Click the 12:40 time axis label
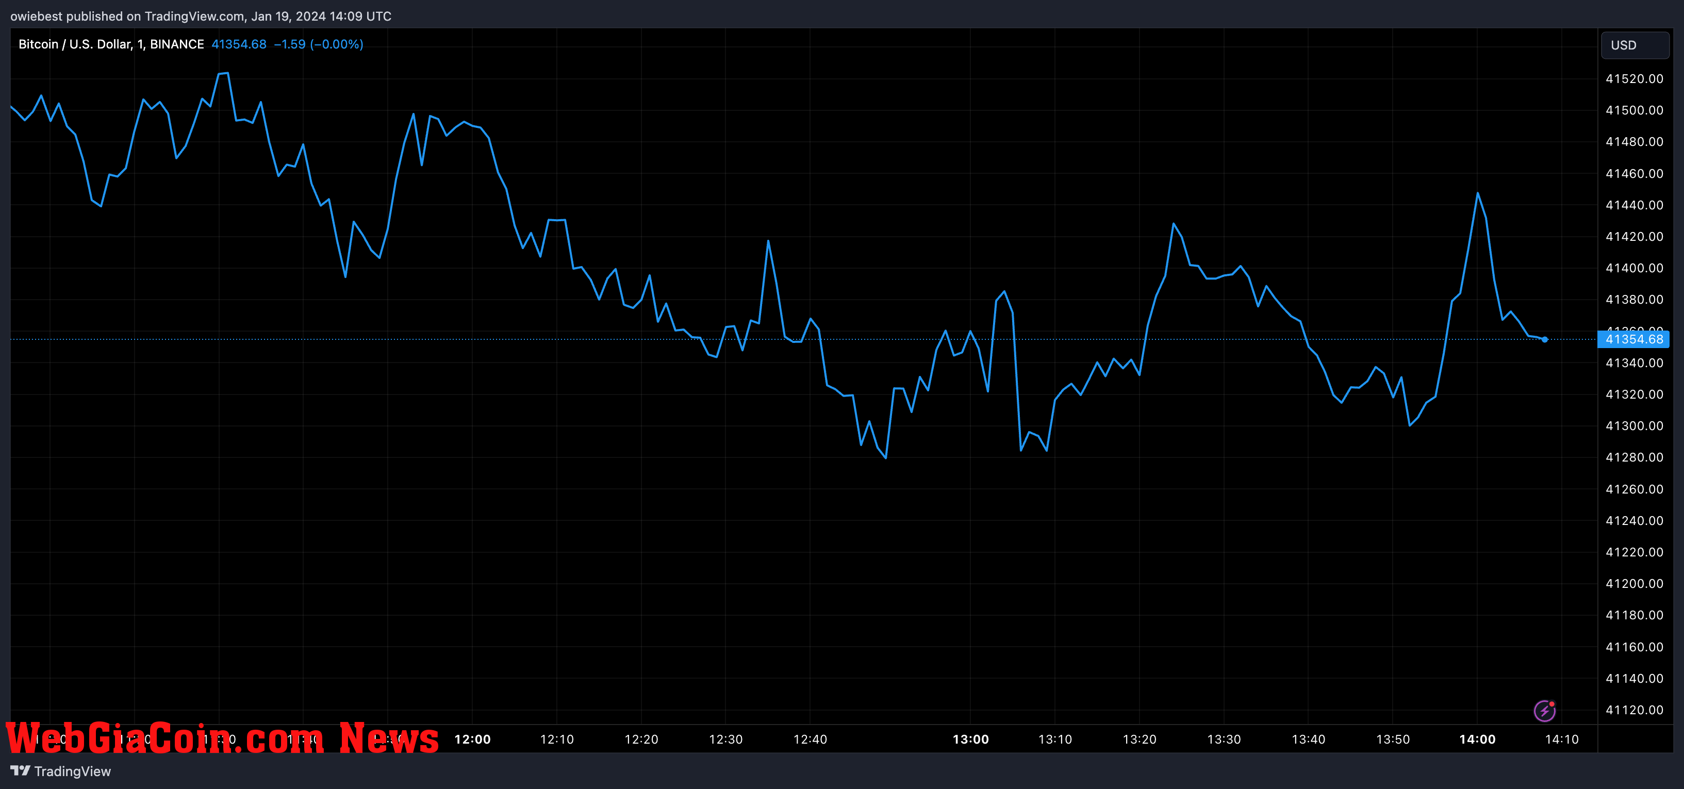This screenshot has width=1684, height=789. 810,739
